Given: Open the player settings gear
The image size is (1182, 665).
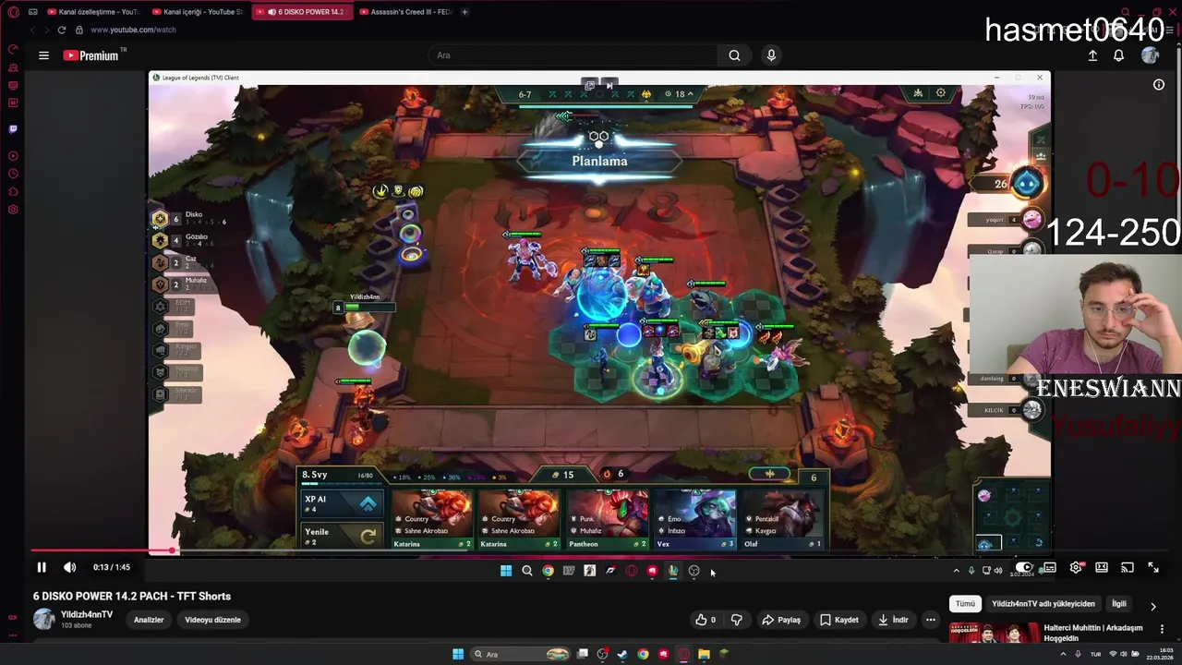Looking at the screenshot, I should coord(1076,567).
